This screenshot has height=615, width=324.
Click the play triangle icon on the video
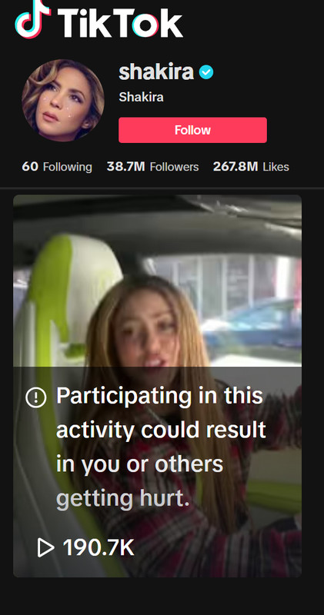(x=45, y=547)
